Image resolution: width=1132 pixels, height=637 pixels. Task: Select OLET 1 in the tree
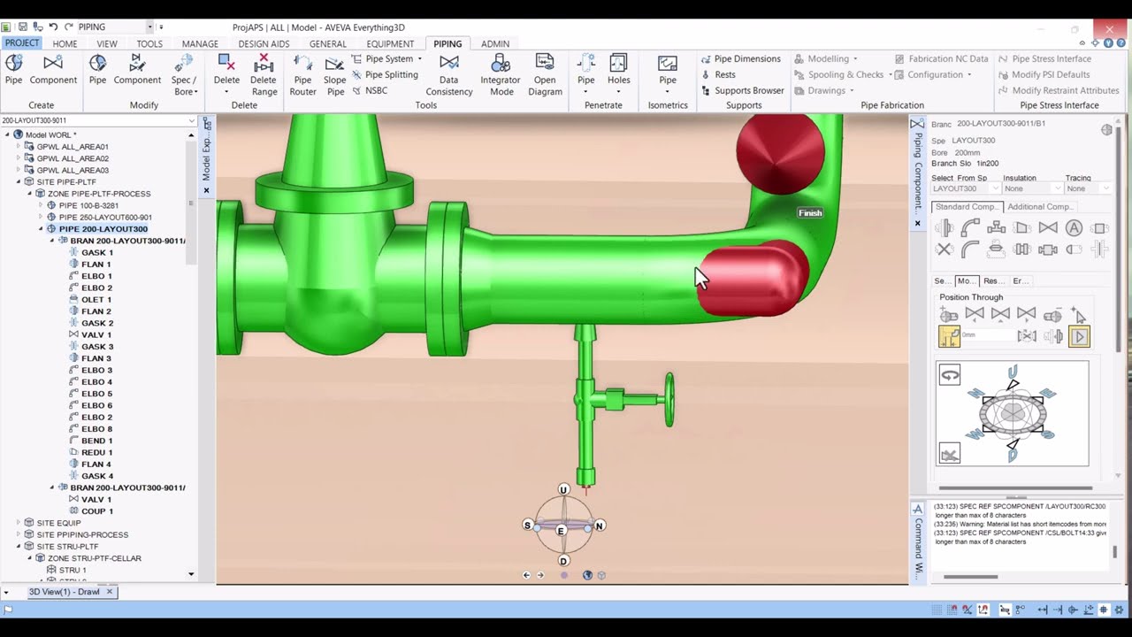96,299
